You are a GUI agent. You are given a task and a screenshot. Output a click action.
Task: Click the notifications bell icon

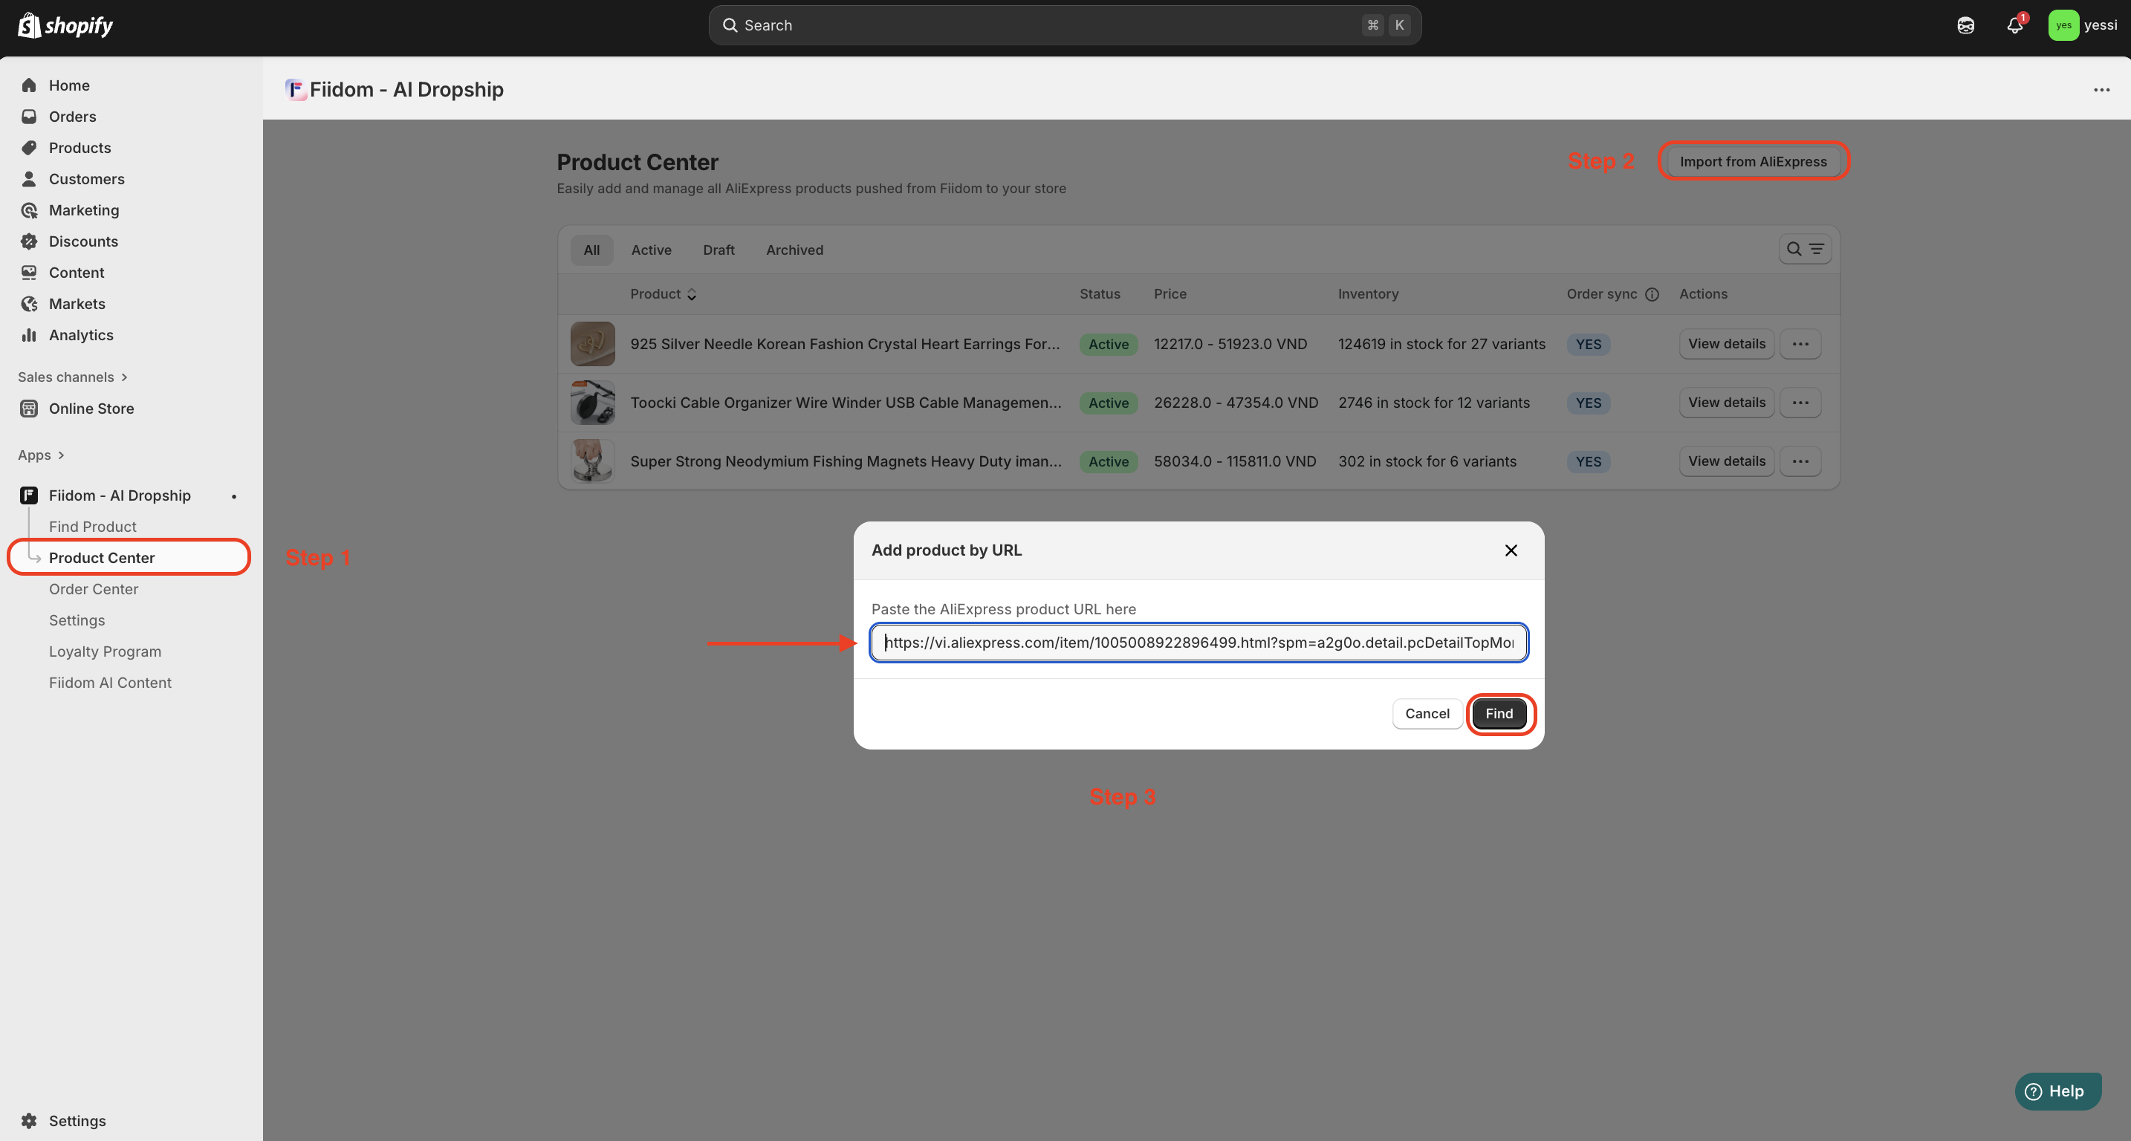2014,25
